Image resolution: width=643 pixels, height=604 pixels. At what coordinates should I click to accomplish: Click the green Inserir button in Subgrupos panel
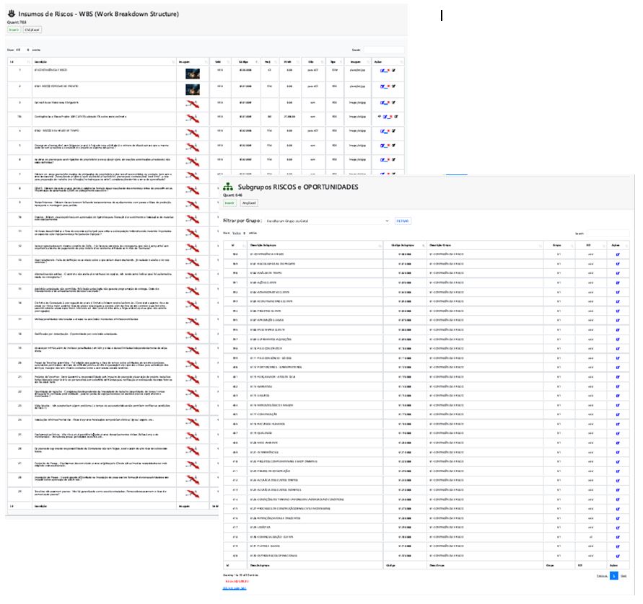tap(229, 203)
